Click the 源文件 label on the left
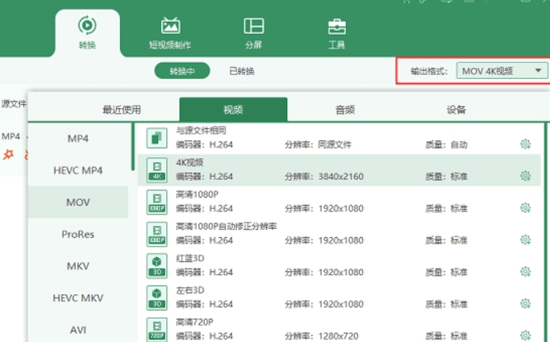550x342 pixels. pos(14,104)
